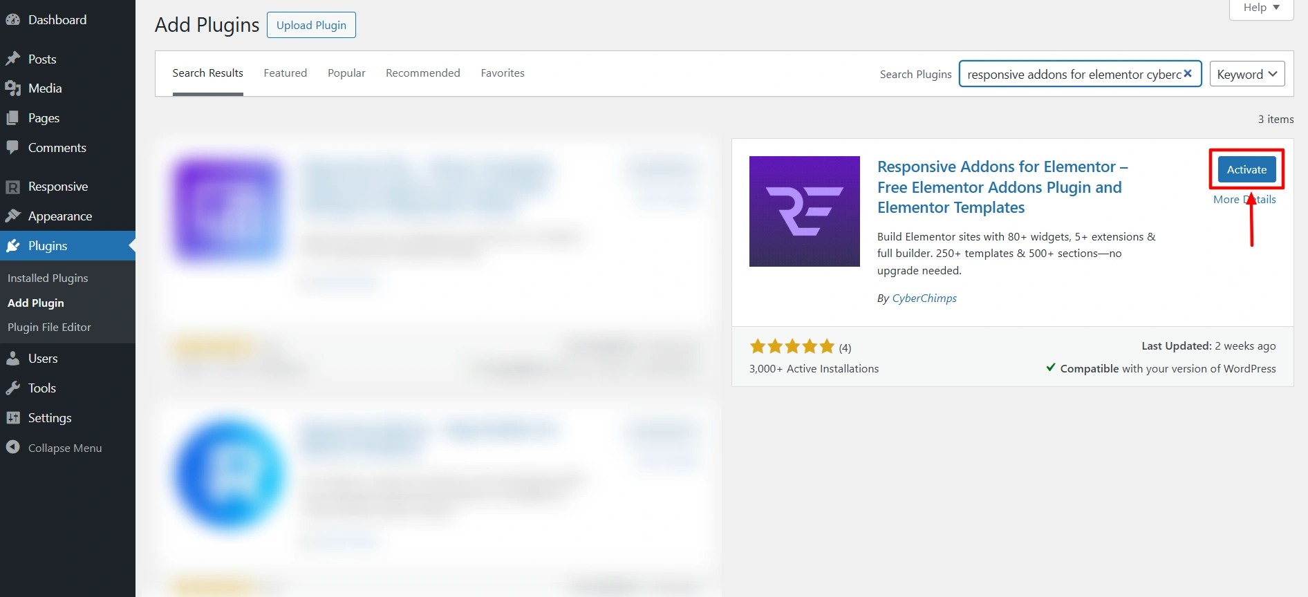This screenshot has width=1308, height=597.
Task: Clear the plugin search with X icon
Action: tap(1188, 73)
